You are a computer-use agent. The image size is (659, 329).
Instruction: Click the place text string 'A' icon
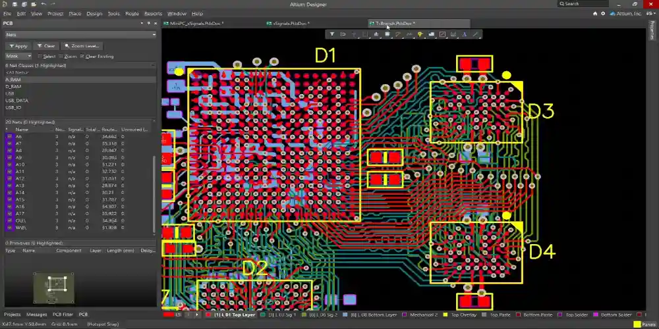tap(465, 34)
